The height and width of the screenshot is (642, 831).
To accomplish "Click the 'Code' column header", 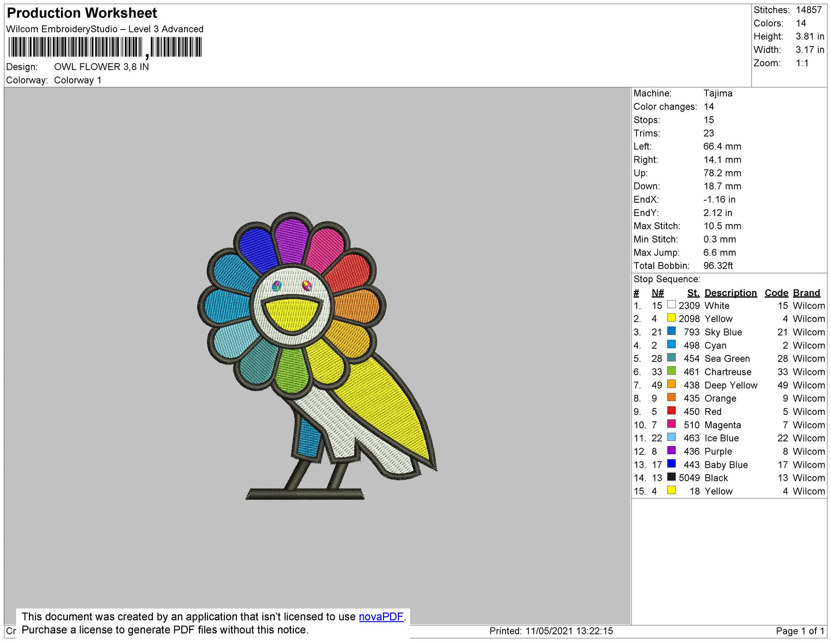I will click(776, 293).
